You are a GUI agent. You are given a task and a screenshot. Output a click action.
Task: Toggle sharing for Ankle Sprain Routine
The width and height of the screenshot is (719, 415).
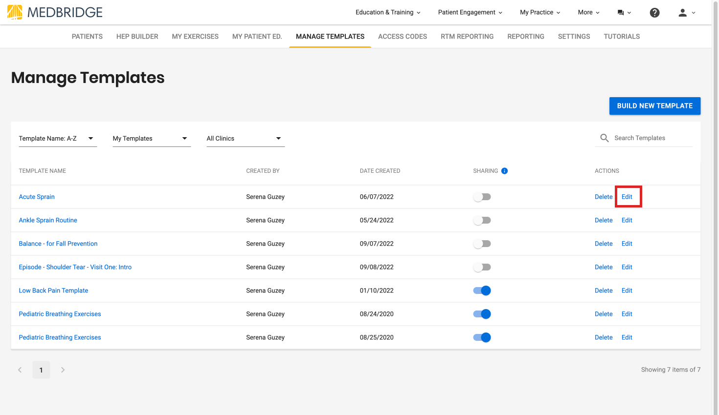pyautogui.click(x=482, y=220)
